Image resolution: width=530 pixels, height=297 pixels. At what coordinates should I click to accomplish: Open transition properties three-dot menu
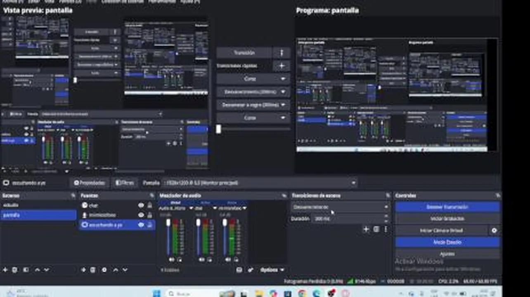386,229
